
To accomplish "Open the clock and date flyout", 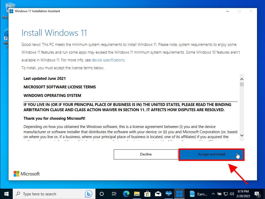I will coord(244,194).
